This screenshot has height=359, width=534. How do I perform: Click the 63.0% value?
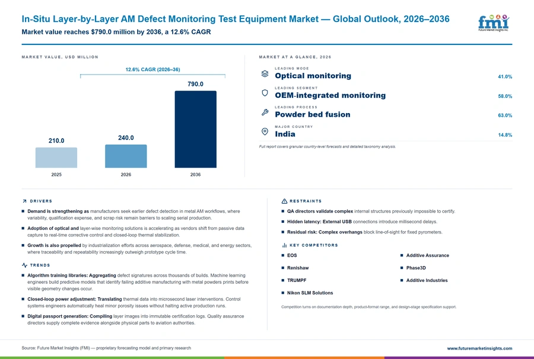(x=505, y=116)
